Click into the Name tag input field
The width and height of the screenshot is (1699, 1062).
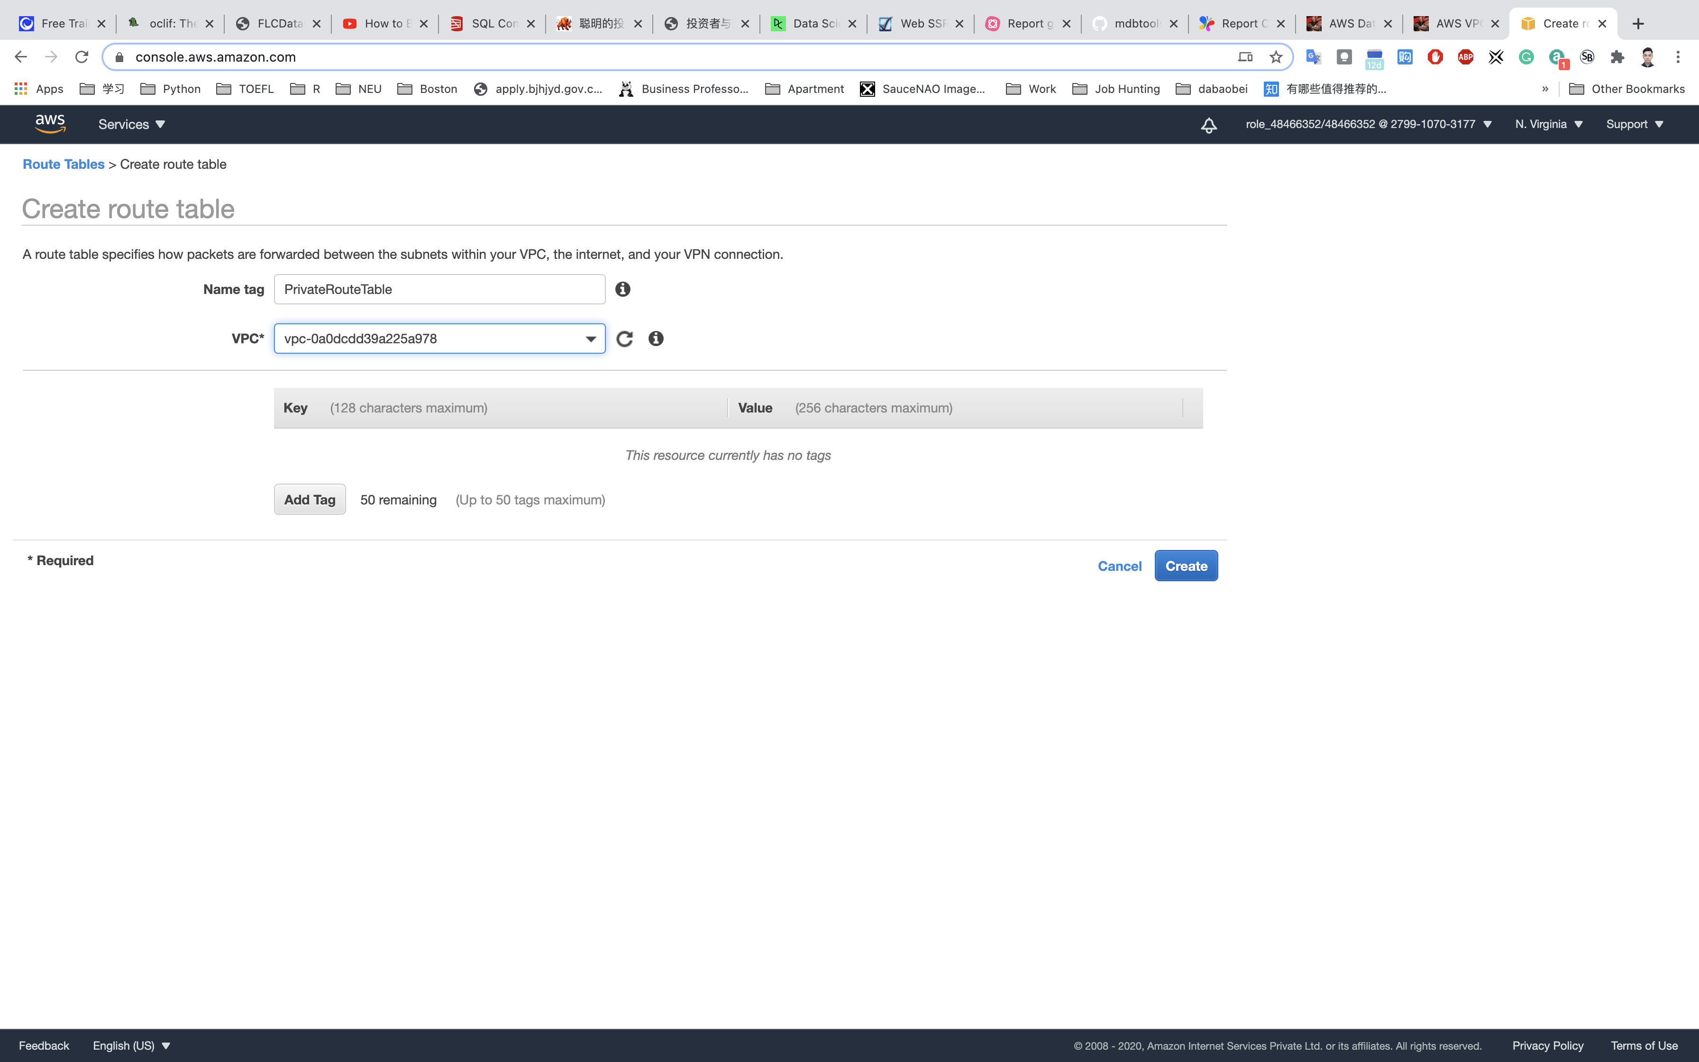point(439,289)
